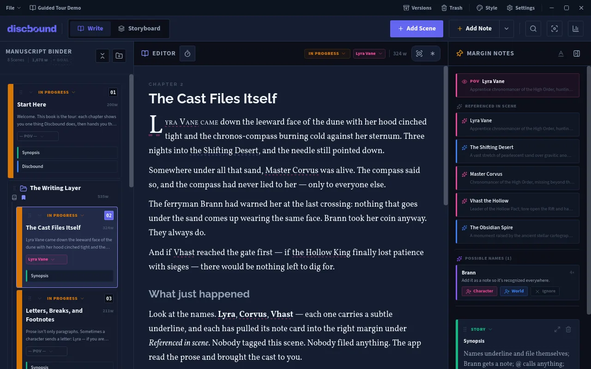The width and height of the screenshot is (591, 369).
Task: Open the editor Lyra Vane POV dropdown
Action: [369, 54]
